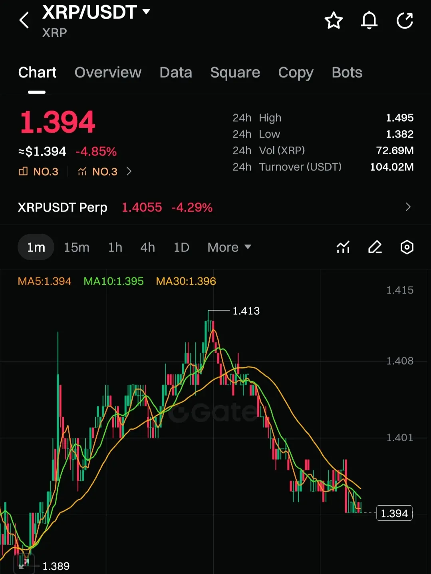The image size is (431, 574).
Task: Open XRPUSDT Perp row chevron
Action: (408, 207)
